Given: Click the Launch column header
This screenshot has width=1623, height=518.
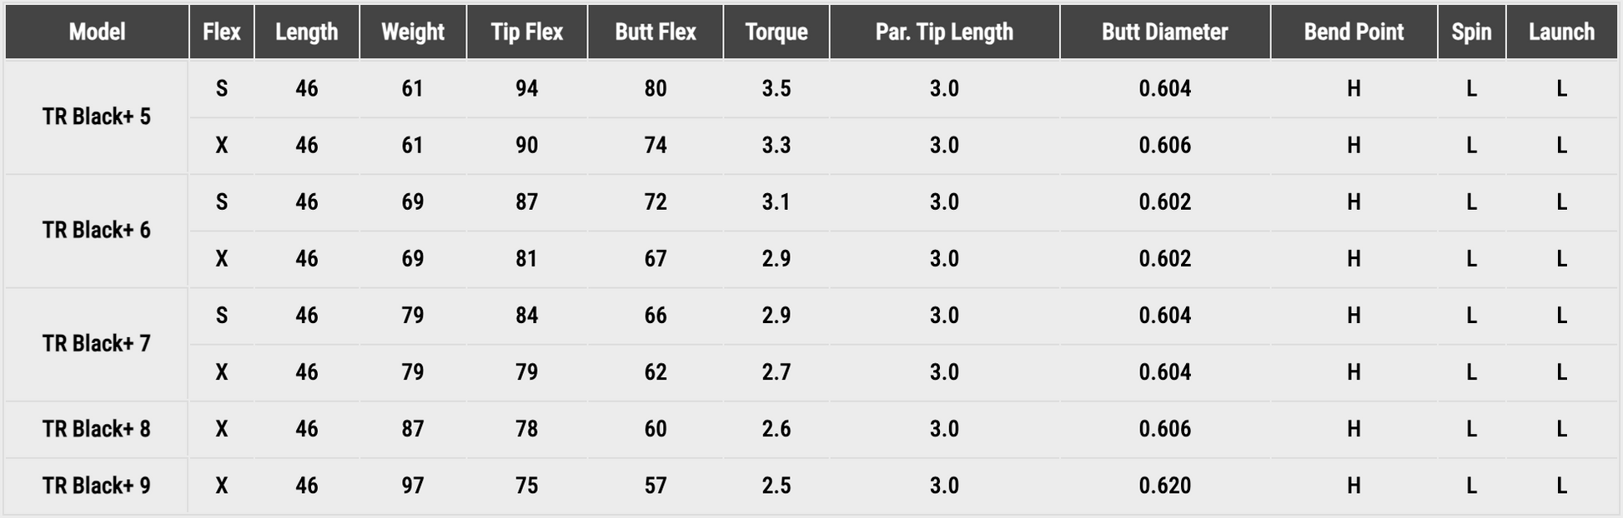Looking at the screenshot, I should click(x=1561, y=32).
